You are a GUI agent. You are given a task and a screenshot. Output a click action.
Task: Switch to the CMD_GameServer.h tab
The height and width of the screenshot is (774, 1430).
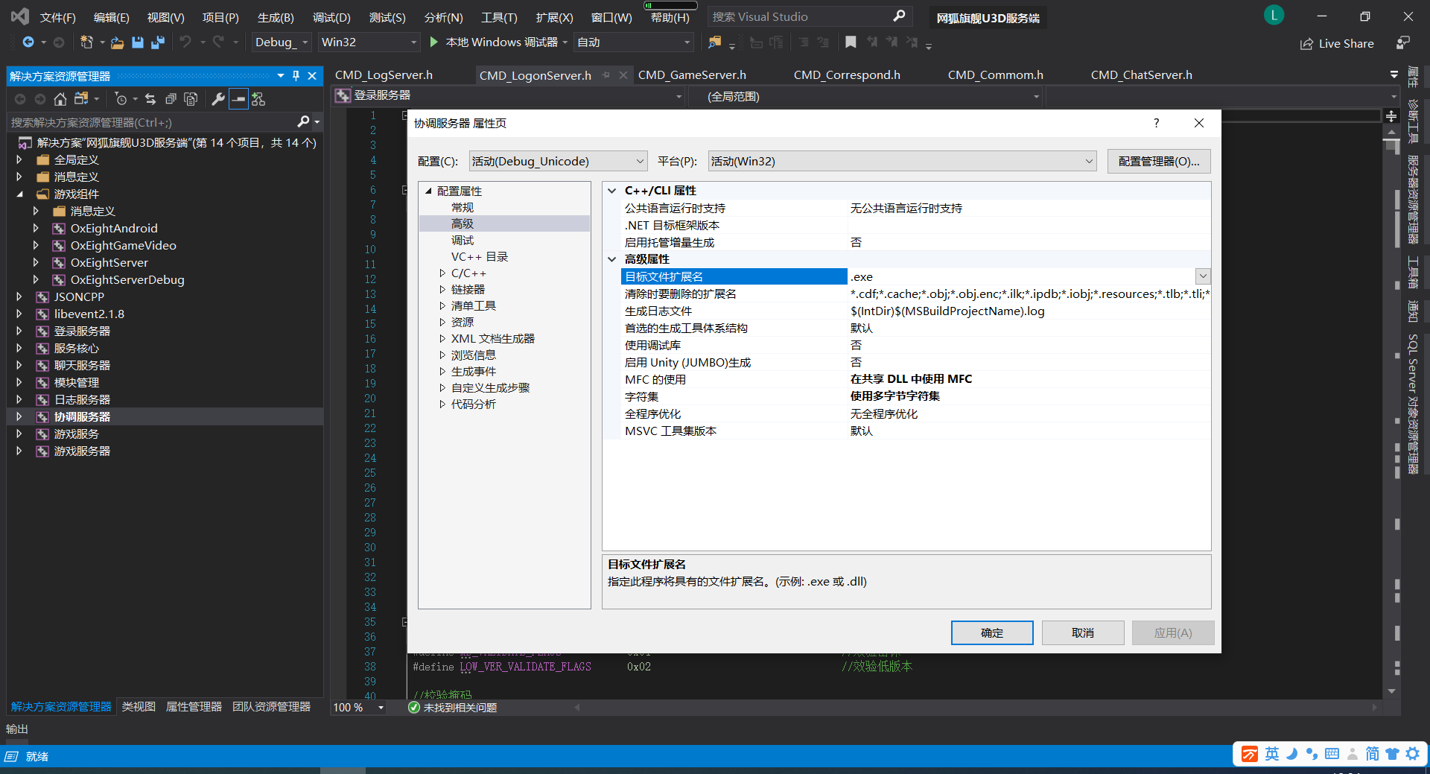692,75
